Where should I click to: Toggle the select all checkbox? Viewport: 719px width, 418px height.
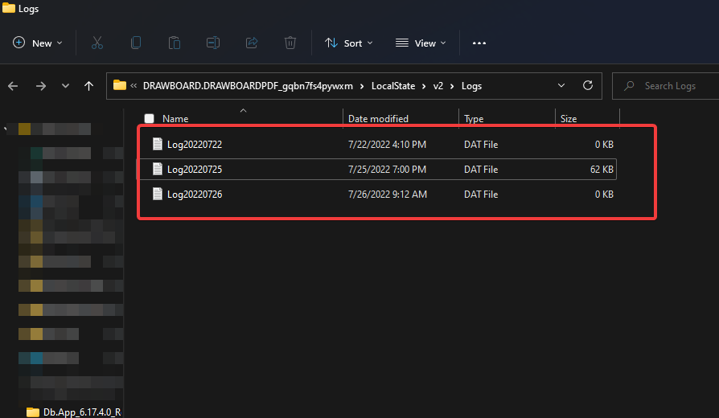pos(149,119)
